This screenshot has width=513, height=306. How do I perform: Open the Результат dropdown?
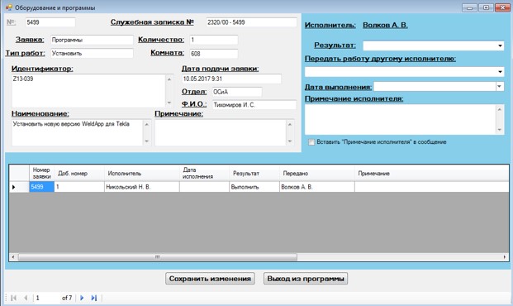coord(500,45)
